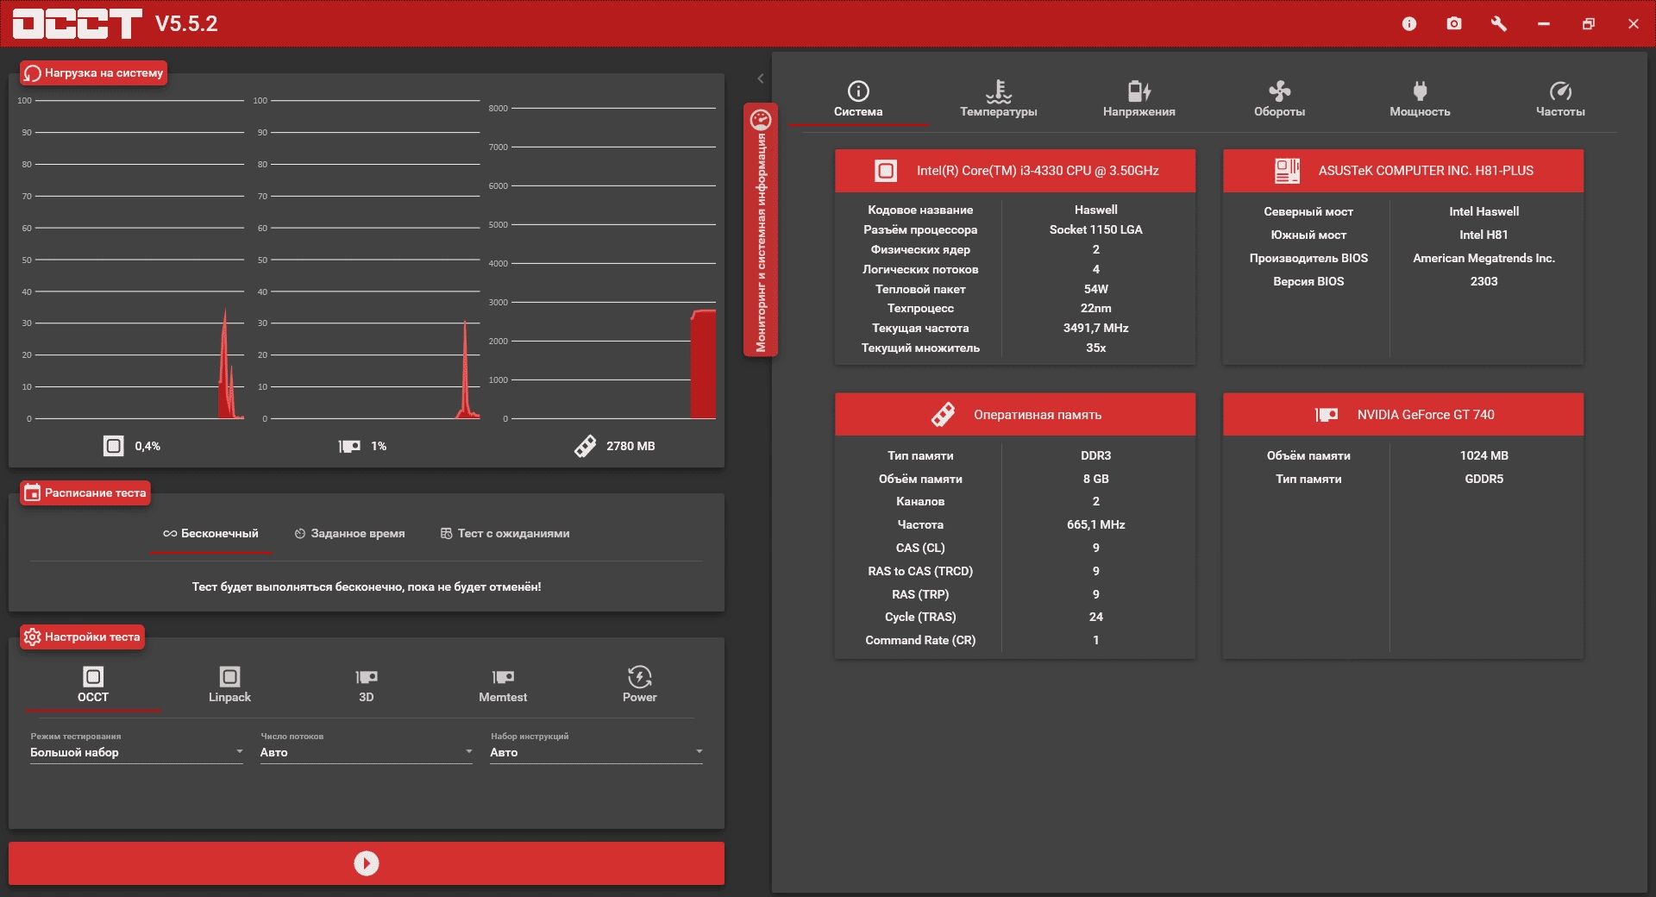1656x897 pixels.
Task: Click the Socket 1150 LGA value
Action: 1095,230
